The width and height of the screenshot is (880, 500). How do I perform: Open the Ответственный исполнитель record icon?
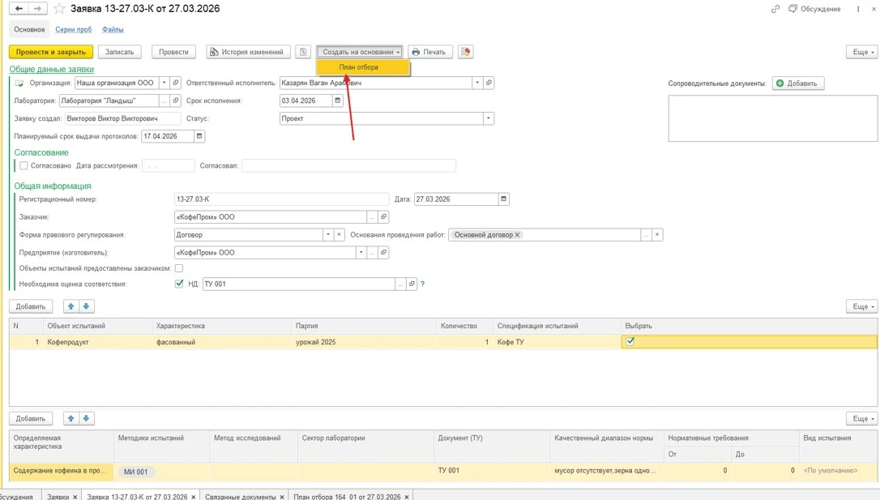tap(489, 83)
